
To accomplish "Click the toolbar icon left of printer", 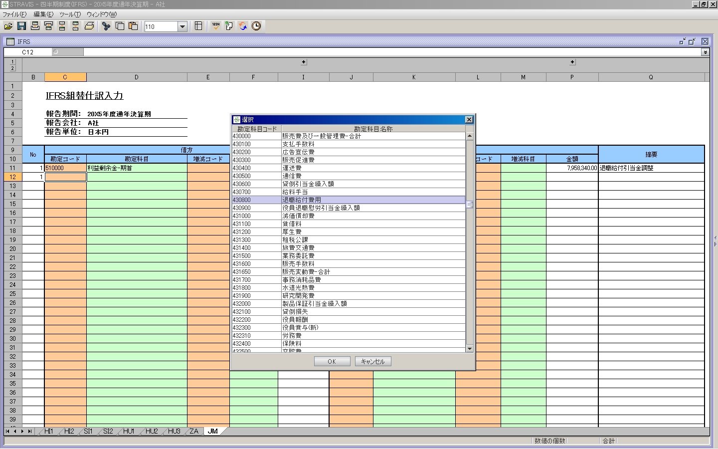I will (x=76, y=26).
